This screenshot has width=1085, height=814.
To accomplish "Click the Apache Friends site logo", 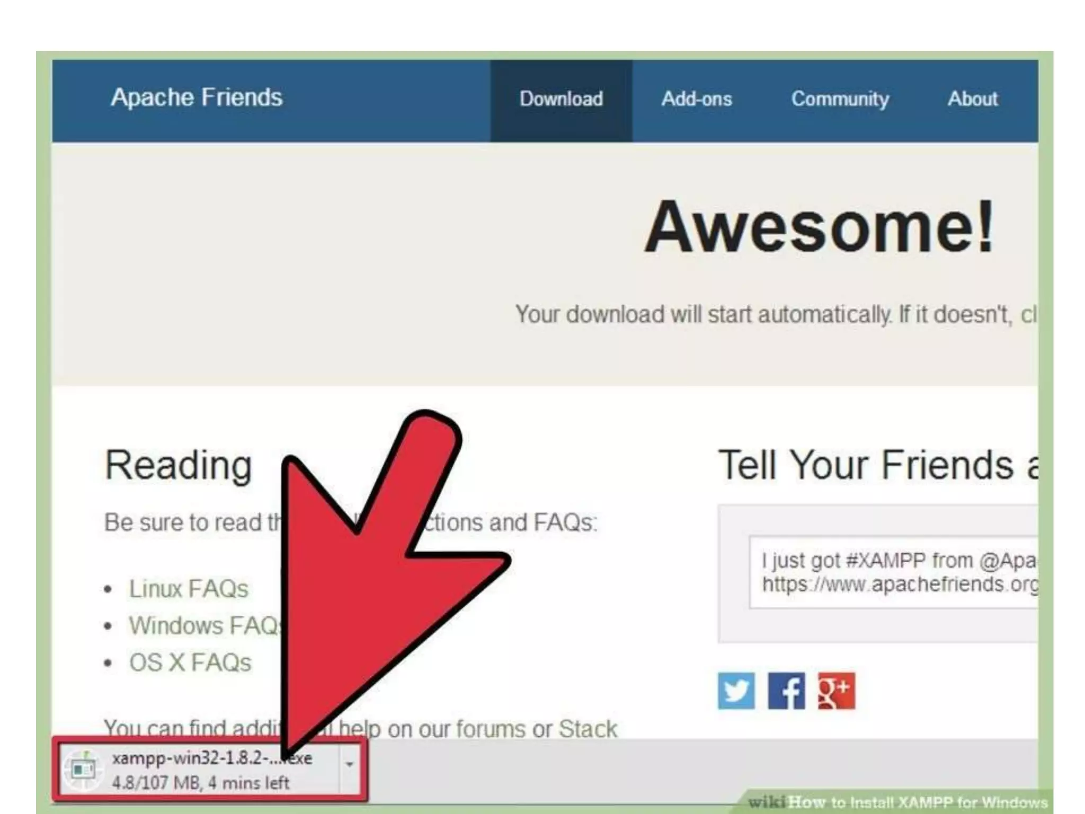I will tap(197, 98).
